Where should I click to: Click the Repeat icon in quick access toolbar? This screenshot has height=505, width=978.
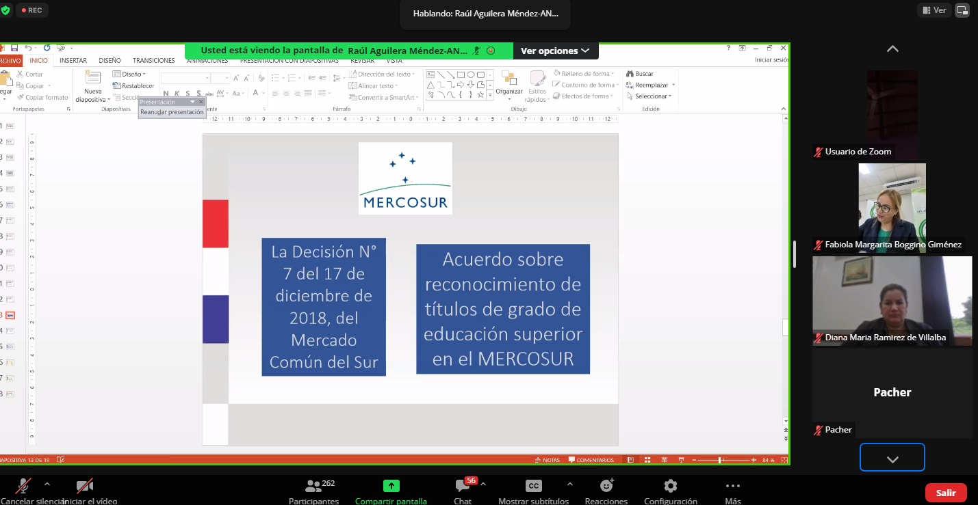(x=47, y=48)
